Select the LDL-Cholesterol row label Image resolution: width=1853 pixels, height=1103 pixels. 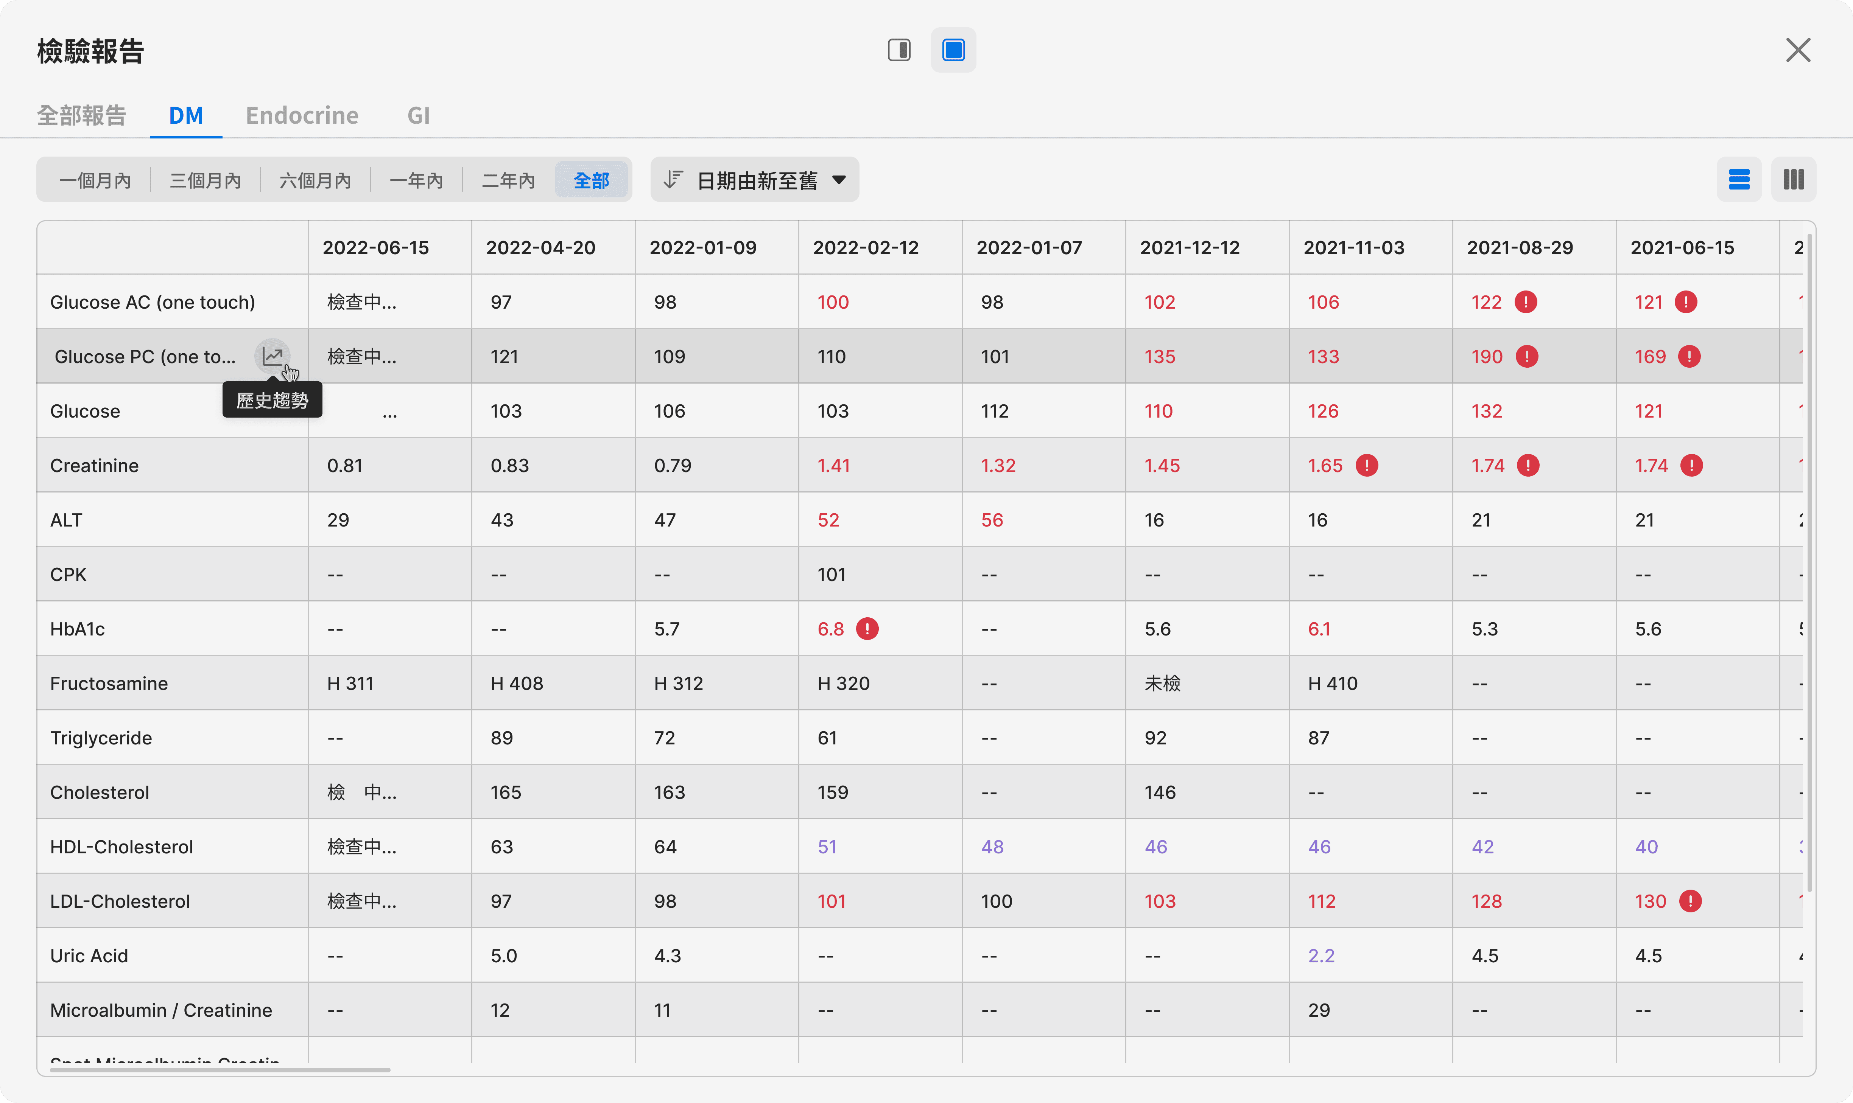[120, 901]
